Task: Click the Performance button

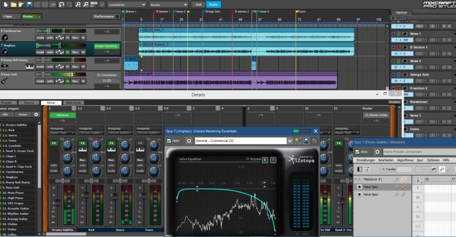Action: click(106, 17)
